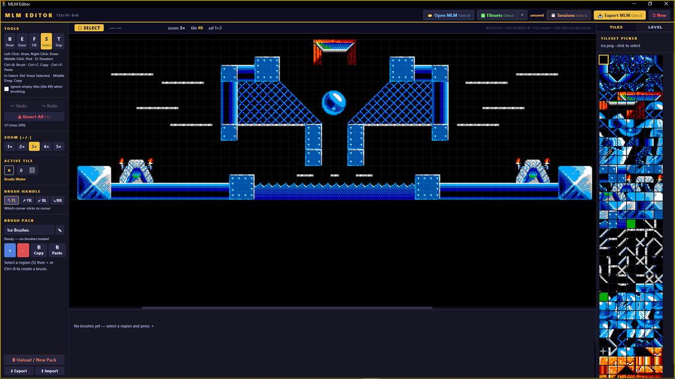The image size is (675, 379).
Task: Select the Trap (T) tool
Action: pyautogui.click(x=58, y=41)
